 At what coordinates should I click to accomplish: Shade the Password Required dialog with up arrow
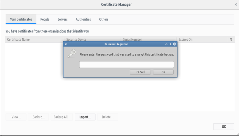coord(166,44)
